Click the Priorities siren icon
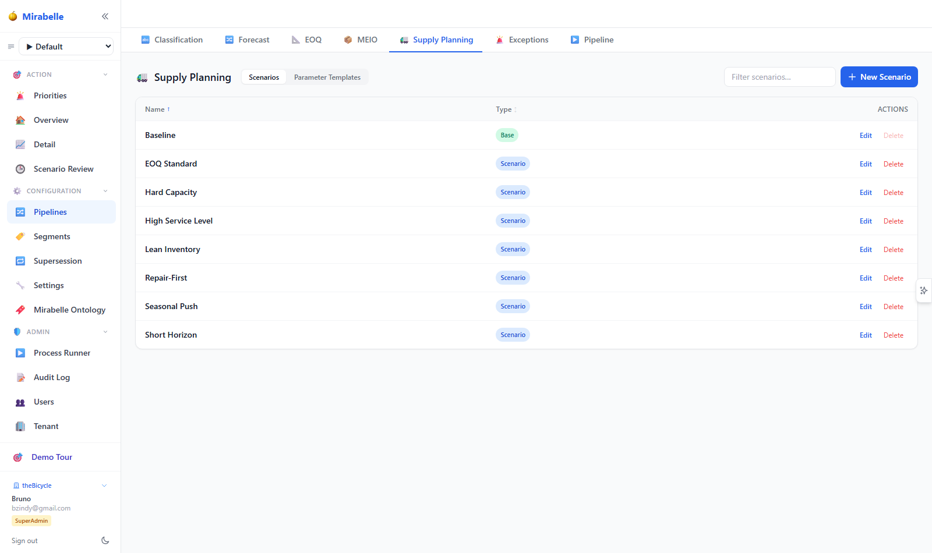This screenshot has width=932, height=553. tap(20, 96)
